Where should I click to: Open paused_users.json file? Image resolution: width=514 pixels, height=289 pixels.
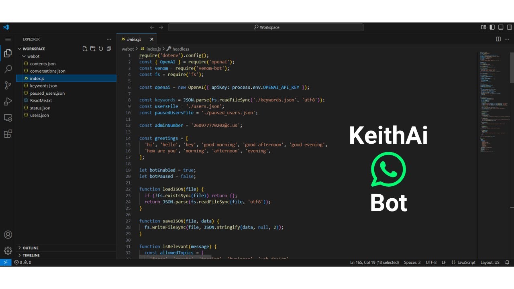[66, 93]
